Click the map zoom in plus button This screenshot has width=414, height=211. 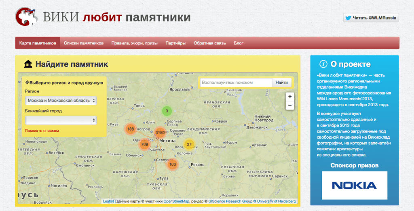289,97
